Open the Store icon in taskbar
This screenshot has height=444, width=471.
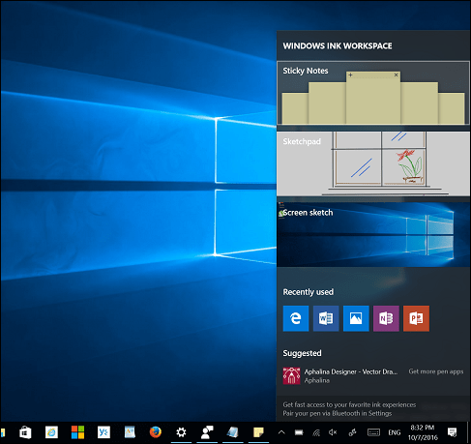(x=25, y=432)
